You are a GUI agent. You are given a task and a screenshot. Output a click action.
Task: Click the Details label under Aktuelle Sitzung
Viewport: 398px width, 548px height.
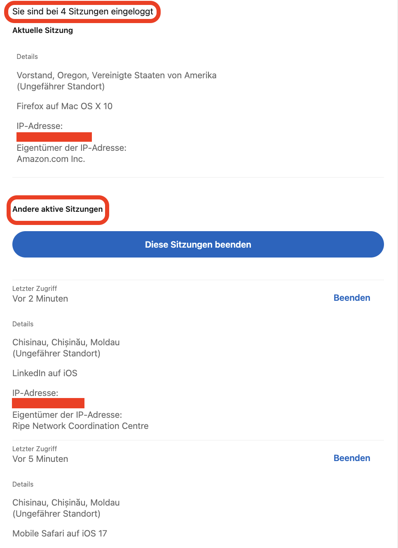[27, 56]
